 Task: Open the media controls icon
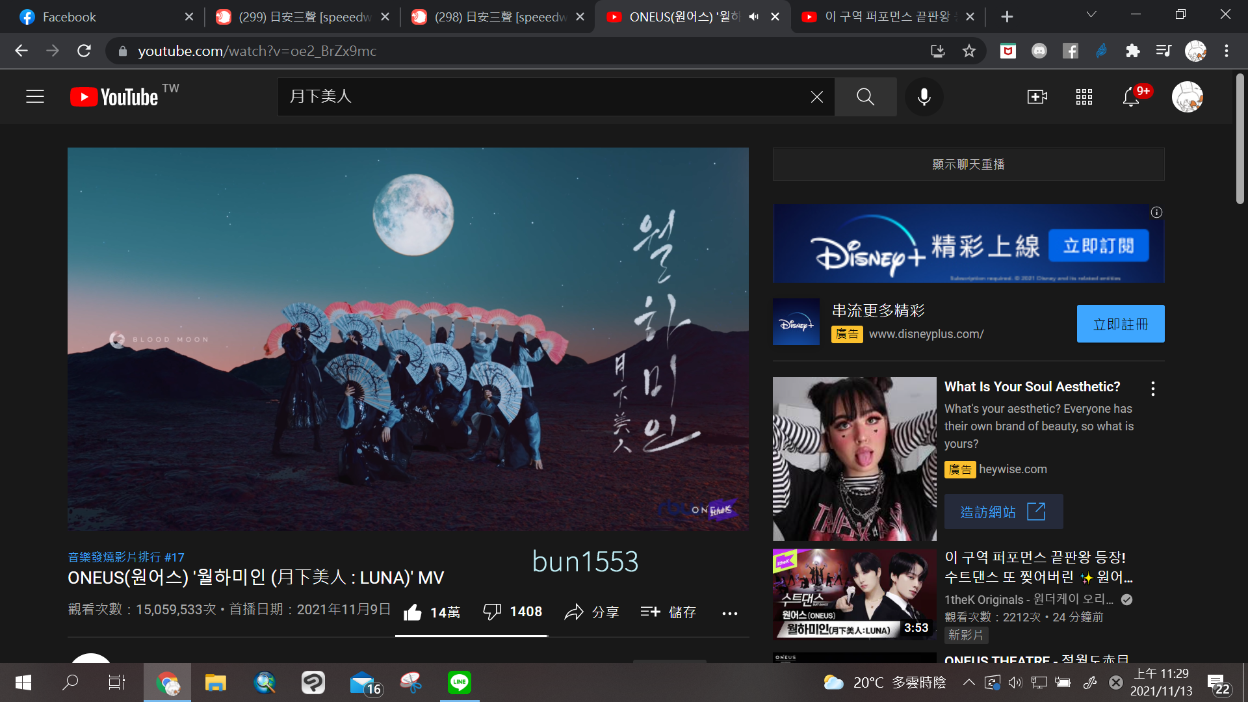(1163, 51)
